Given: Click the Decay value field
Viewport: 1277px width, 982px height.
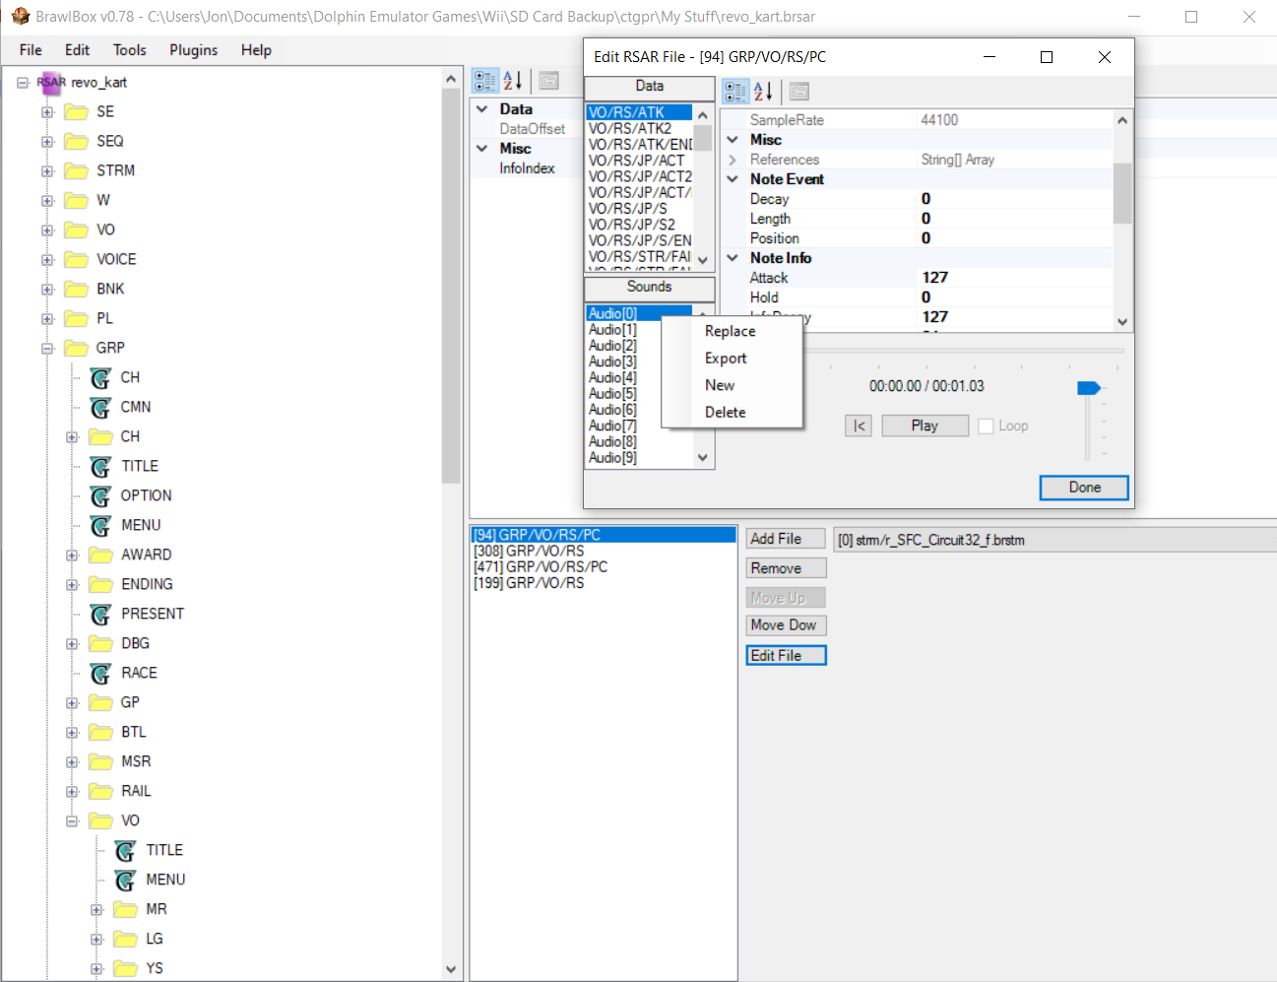Looking at the screenshot, I should click(1015, 199).
